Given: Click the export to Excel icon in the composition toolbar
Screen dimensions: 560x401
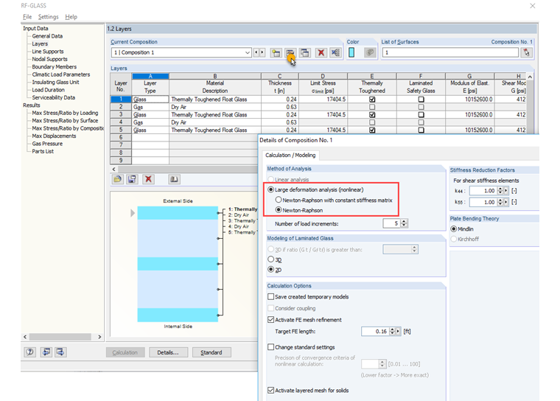Looking at the screenshot, I should tap(335, 53).
